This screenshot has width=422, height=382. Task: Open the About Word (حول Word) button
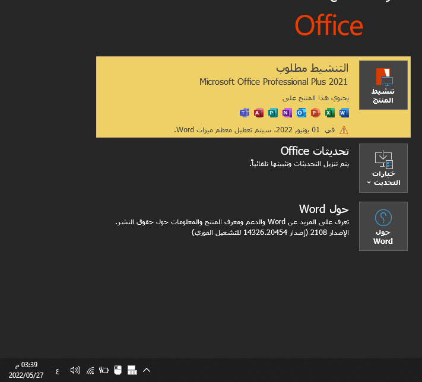(x=383, y=226)
